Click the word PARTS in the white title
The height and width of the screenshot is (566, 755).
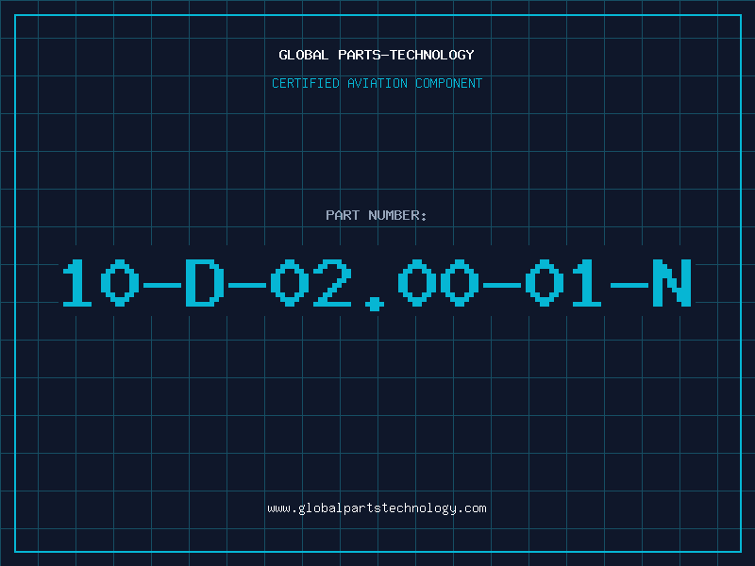[x=360, y=55]
